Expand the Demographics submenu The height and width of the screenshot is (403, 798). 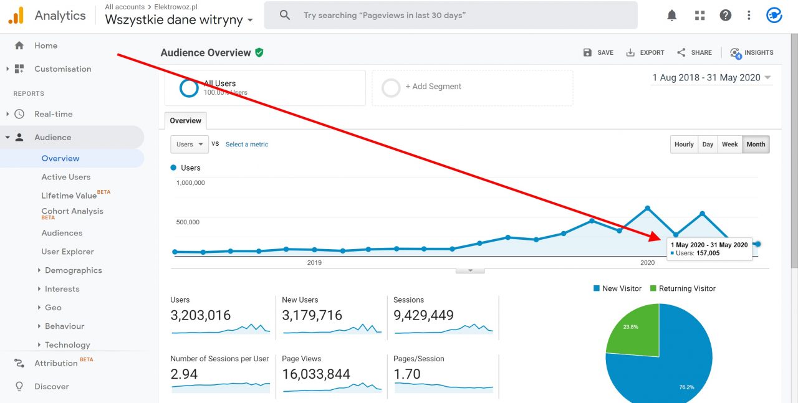coord(39,270)
